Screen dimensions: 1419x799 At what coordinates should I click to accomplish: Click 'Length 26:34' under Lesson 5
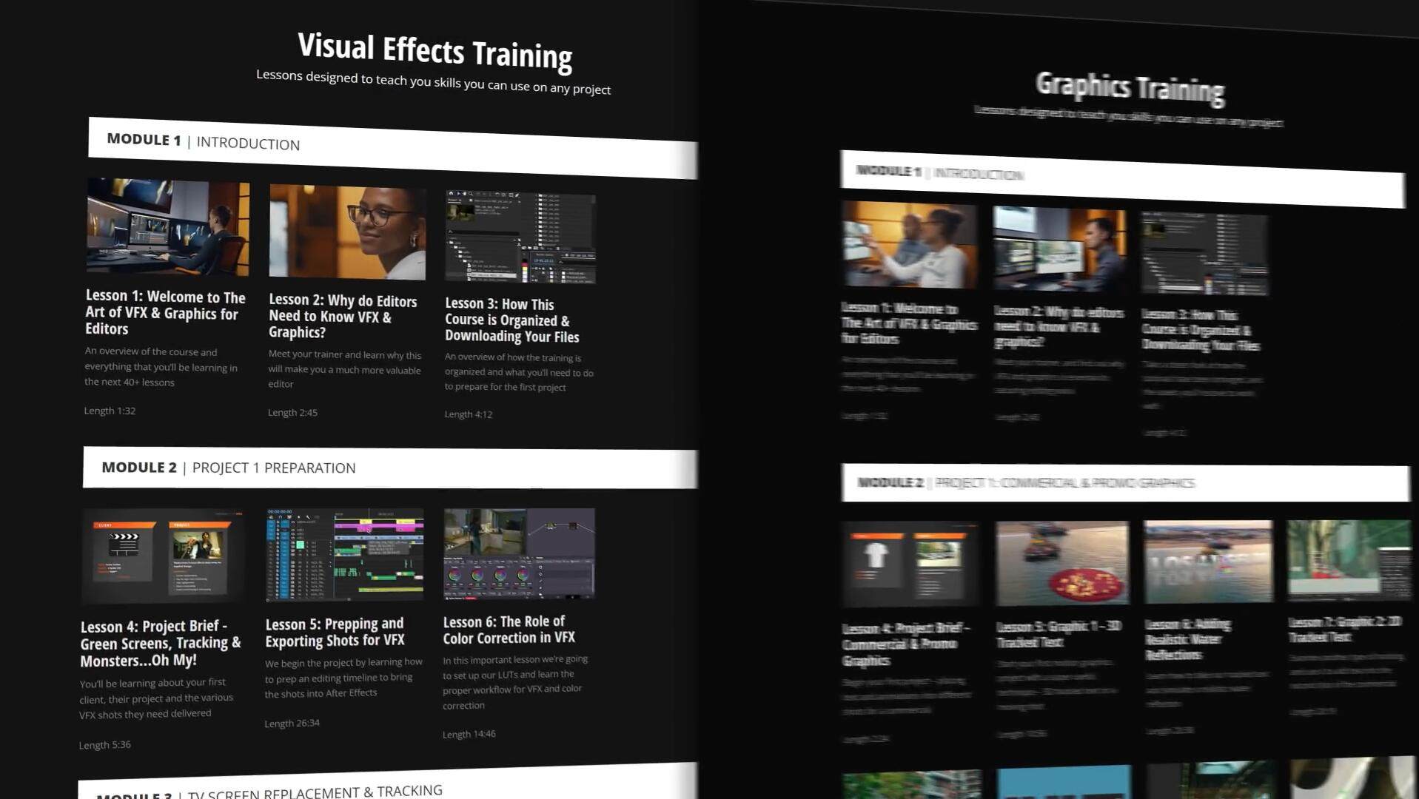[x=292, y=723]
